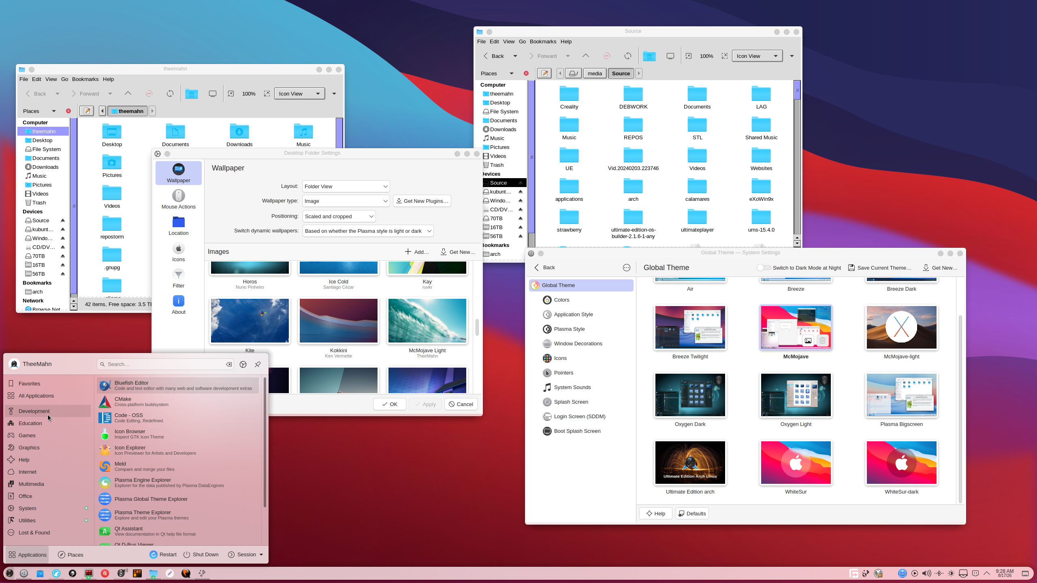Viewport: 1037px width, 583px height.
Task: Open the About page in Desktop Folder Settings
Action: pyautogui.click(x=179, y=305)
